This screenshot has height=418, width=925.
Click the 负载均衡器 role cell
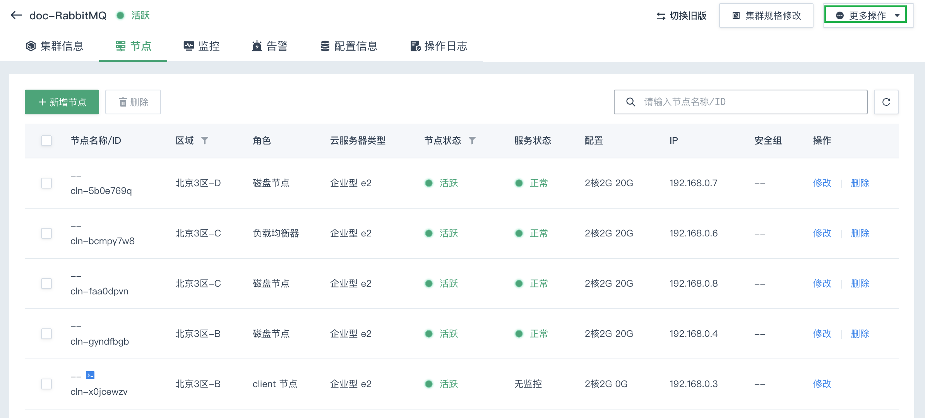[x=276, y=233]
